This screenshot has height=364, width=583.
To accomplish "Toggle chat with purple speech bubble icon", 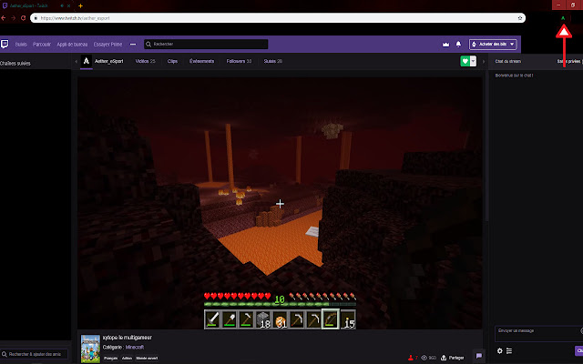I will [479, 356].
